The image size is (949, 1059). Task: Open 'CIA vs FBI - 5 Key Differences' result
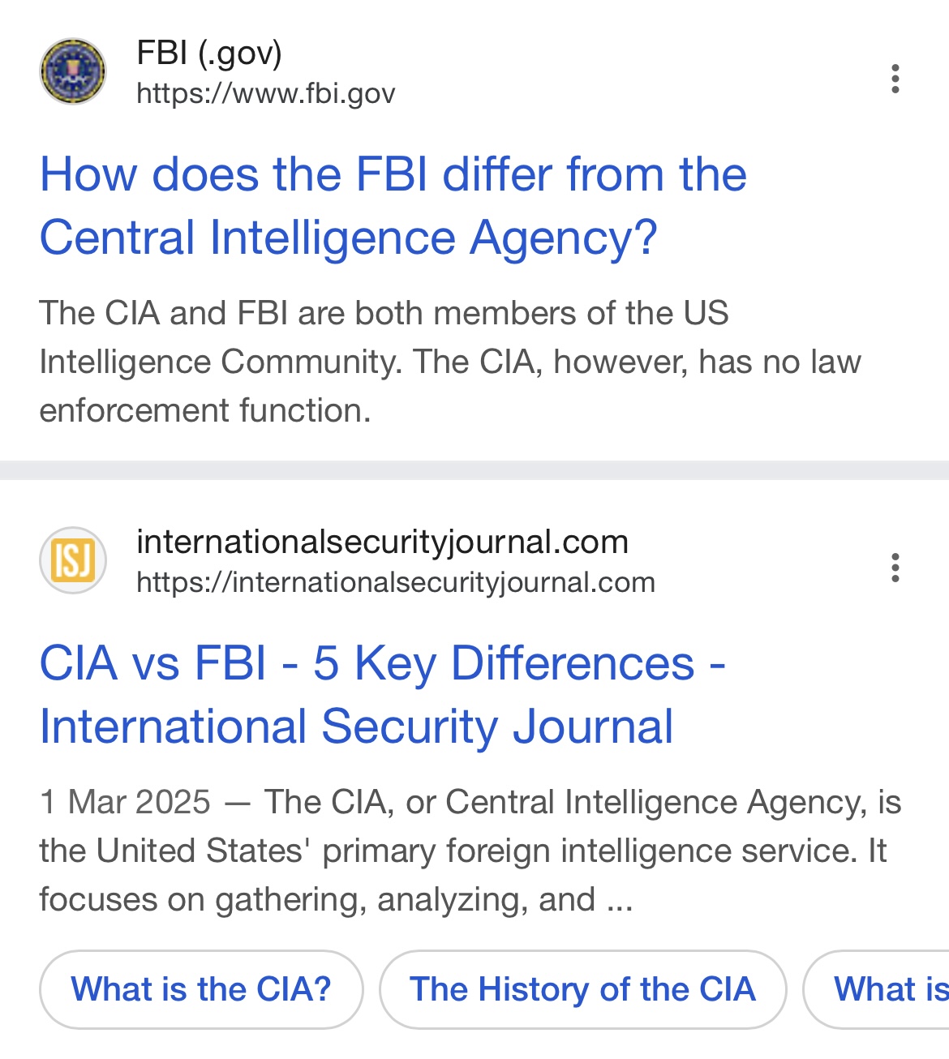pos(382,695)
